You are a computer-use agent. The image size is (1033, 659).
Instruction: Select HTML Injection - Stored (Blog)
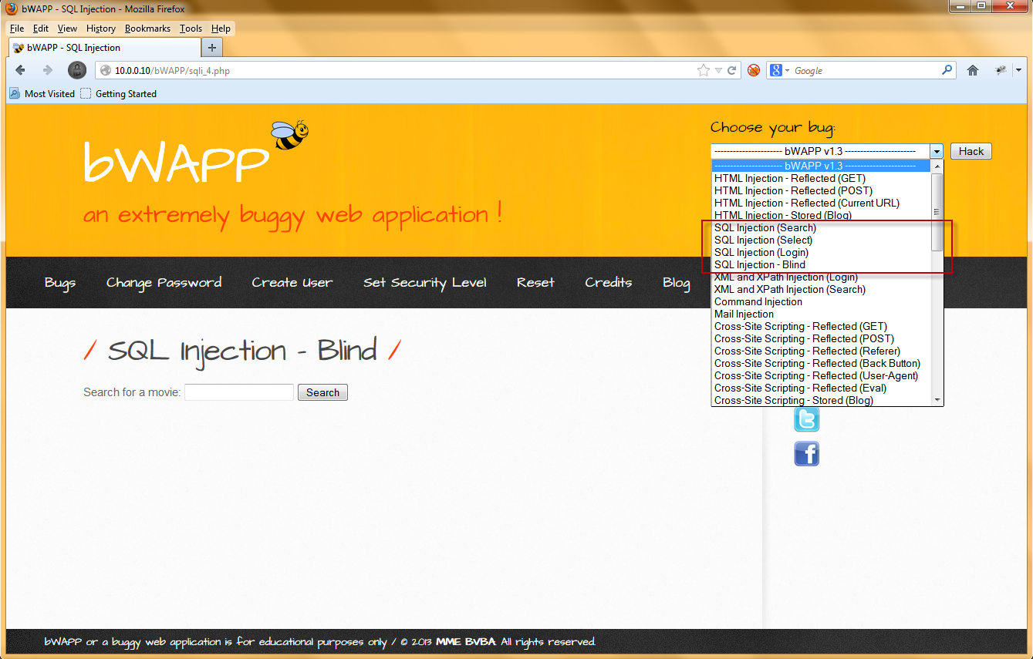point(822,215)
